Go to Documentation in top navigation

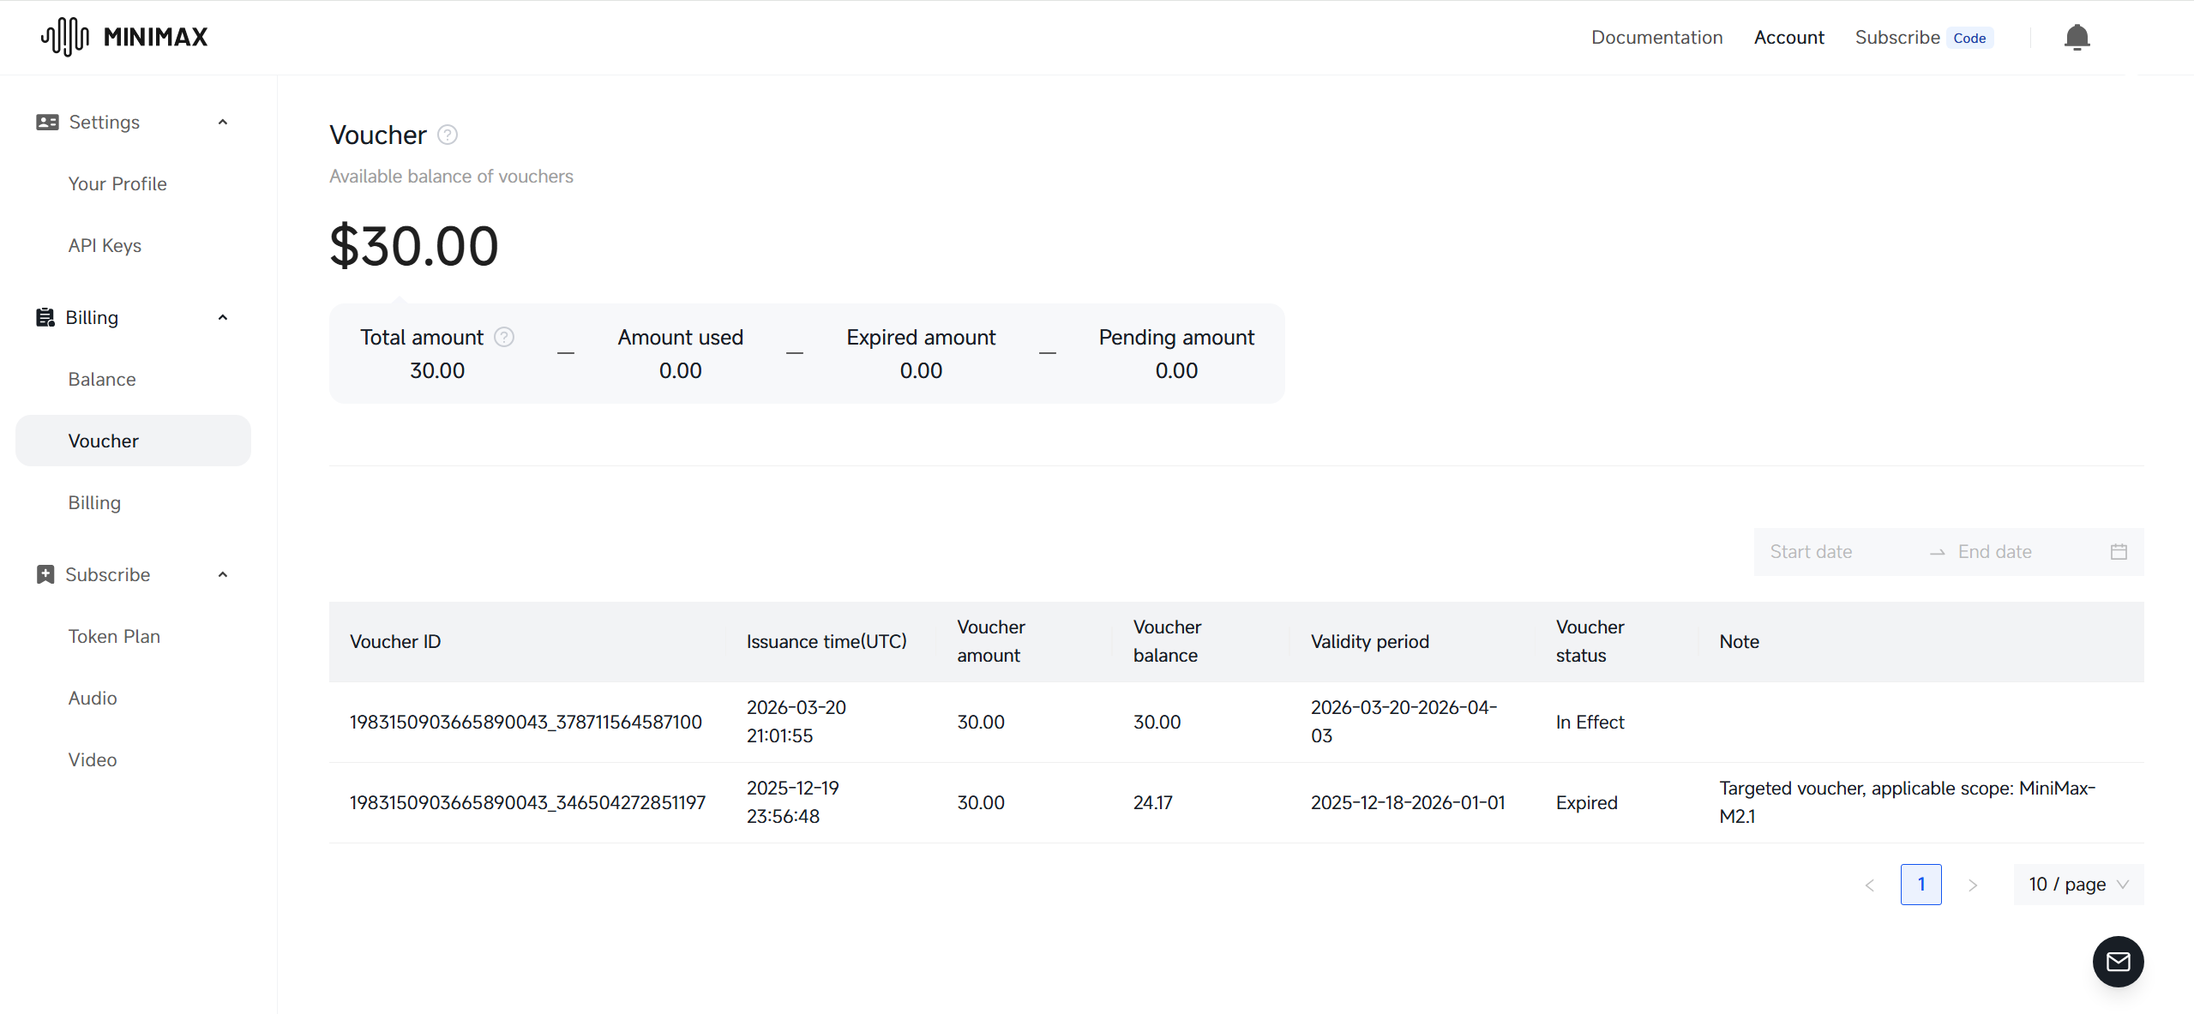[x=1656, y=37]
